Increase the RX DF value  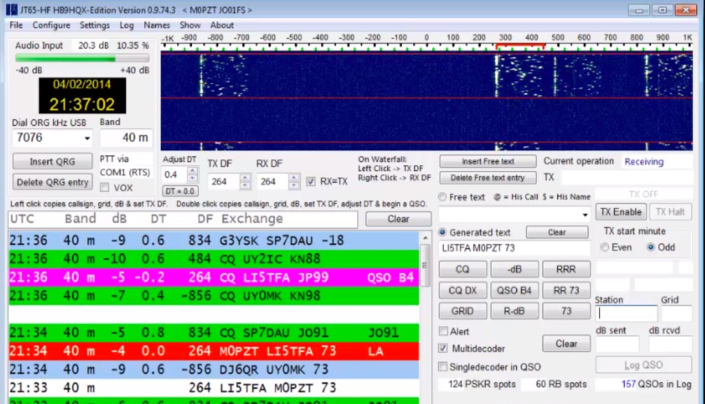coord(293,178)
